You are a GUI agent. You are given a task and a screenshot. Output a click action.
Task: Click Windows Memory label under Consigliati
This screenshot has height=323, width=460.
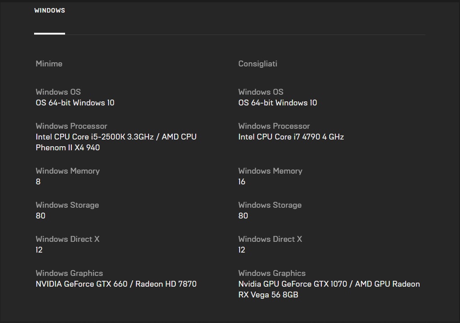pos(270,171)
